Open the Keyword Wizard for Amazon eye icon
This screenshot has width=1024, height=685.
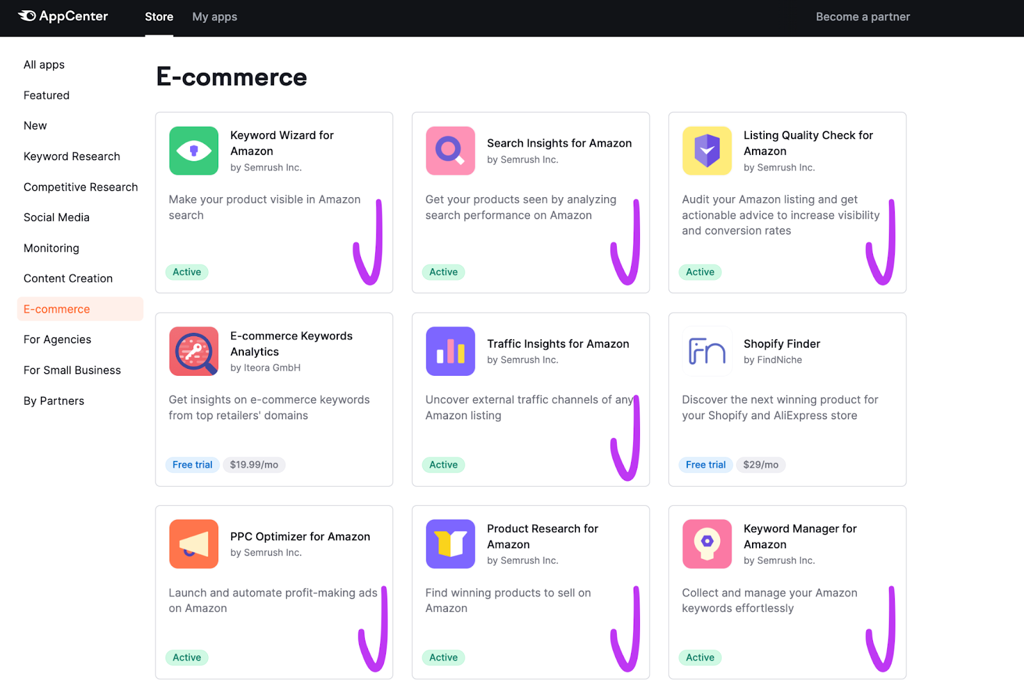click(194, 150)
